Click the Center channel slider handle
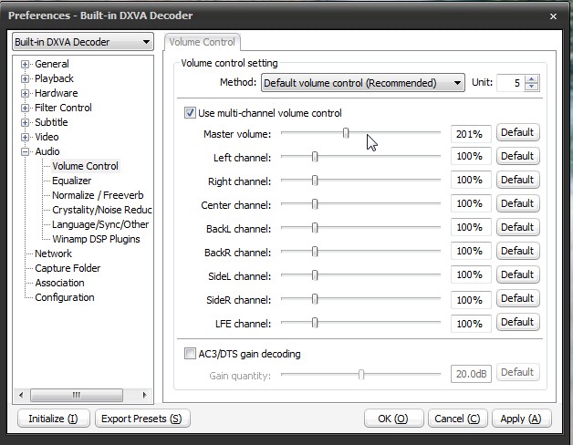Viewport: 573px width, 445px height. [315, 204]
